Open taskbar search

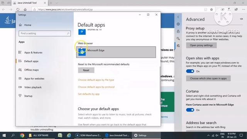click(x=13, y=136)
